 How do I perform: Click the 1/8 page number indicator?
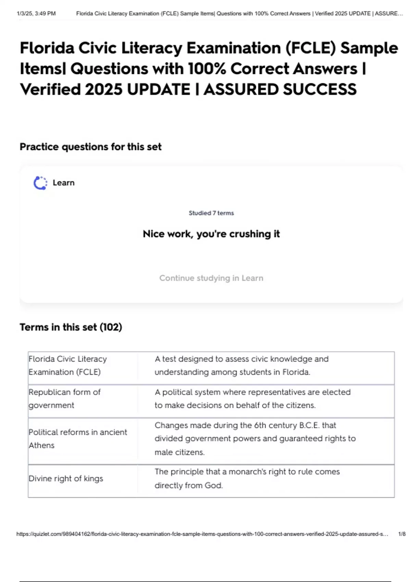pyautogui.click(x=402, y=534)
